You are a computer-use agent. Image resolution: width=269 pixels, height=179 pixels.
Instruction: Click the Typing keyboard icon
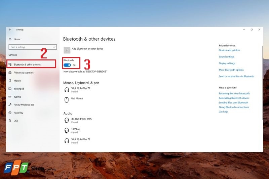(x=10, y=97)
